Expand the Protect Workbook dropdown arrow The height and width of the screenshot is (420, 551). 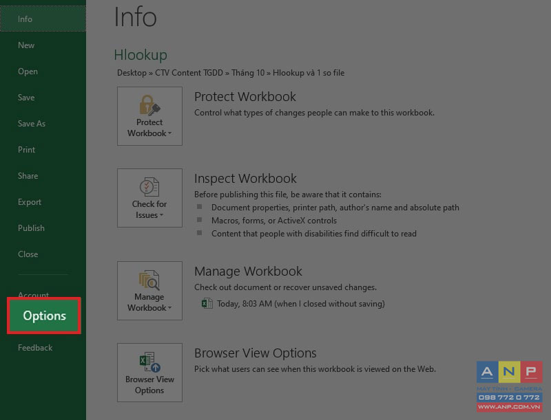tap(169, 133)
